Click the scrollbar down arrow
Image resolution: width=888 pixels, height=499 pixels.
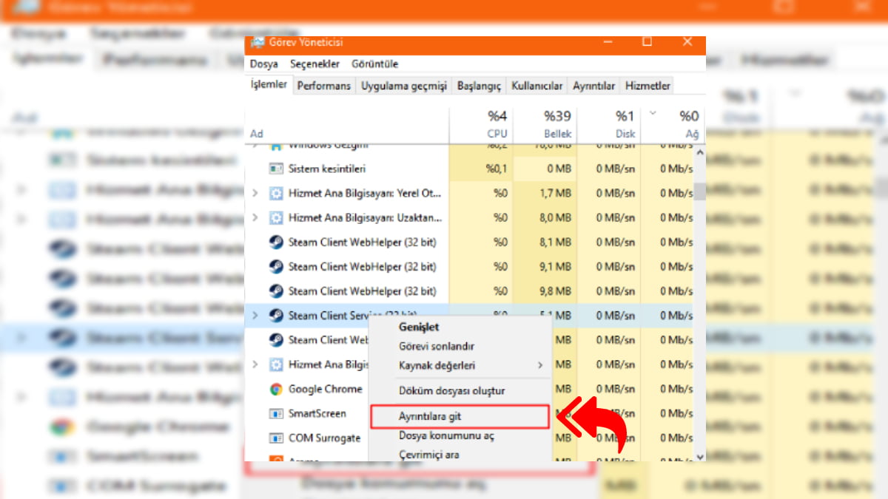click(x=699, y=457)
